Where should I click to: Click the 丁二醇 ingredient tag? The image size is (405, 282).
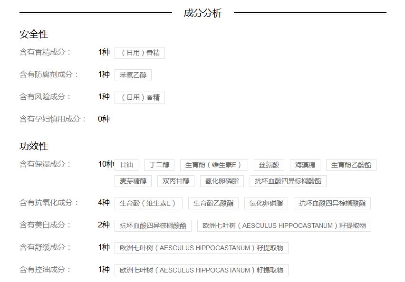(158, 165)
